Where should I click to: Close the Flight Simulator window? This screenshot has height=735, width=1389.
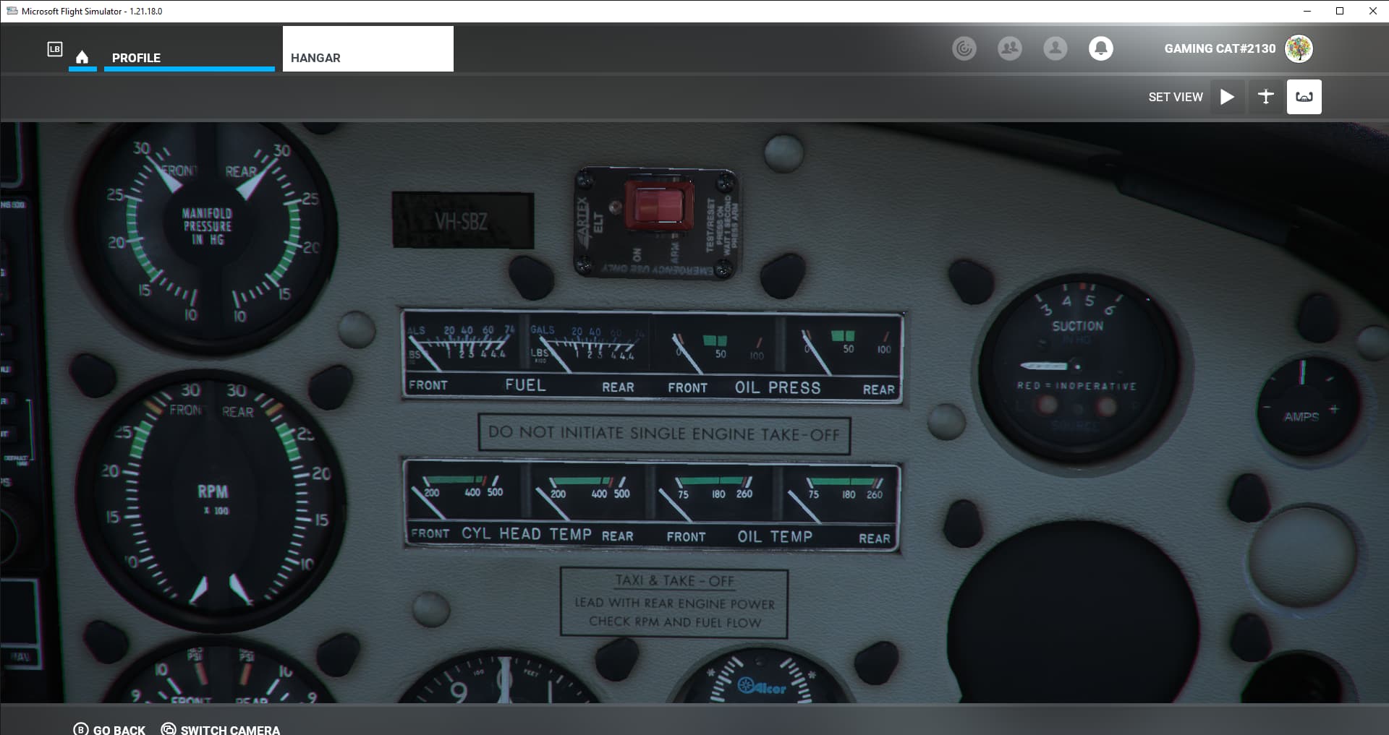1372,11
